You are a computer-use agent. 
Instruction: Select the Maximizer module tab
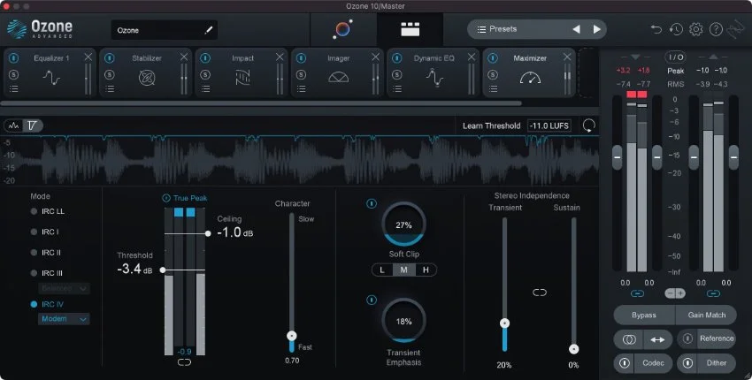[529, 72]
